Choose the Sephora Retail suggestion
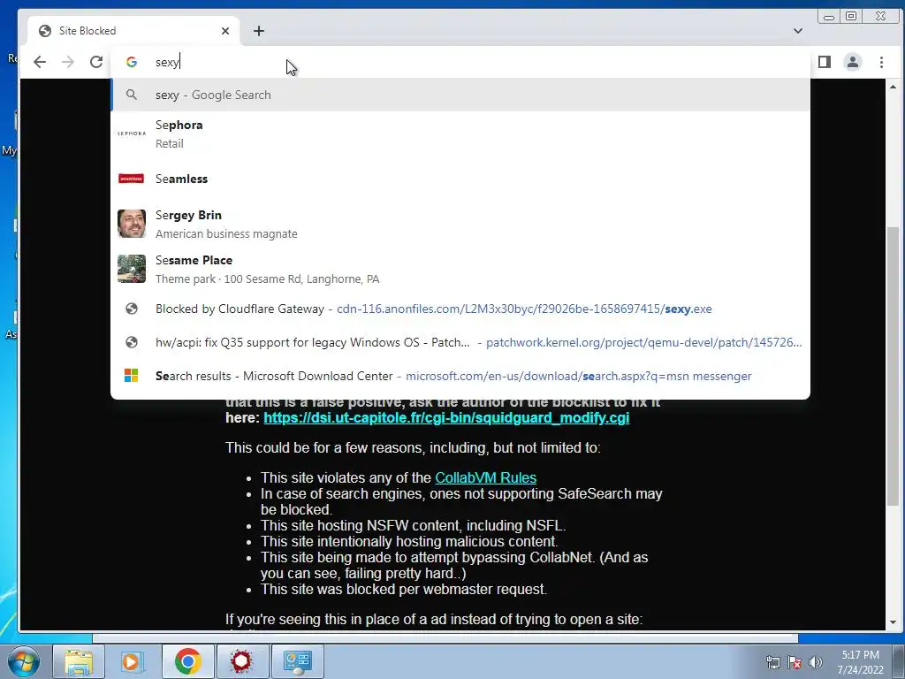 tap(460, 134)
